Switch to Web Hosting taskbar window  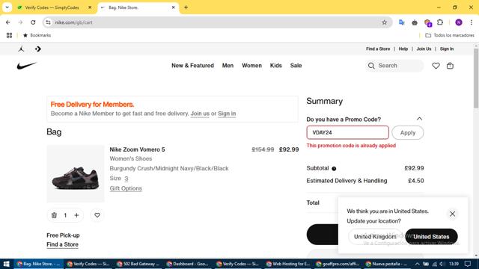(288, 264)
